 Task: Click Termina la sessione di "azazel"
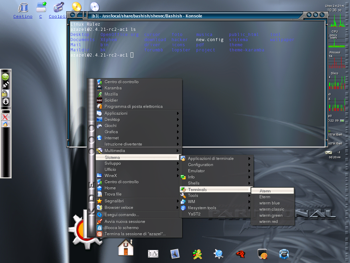pos(139,234)
